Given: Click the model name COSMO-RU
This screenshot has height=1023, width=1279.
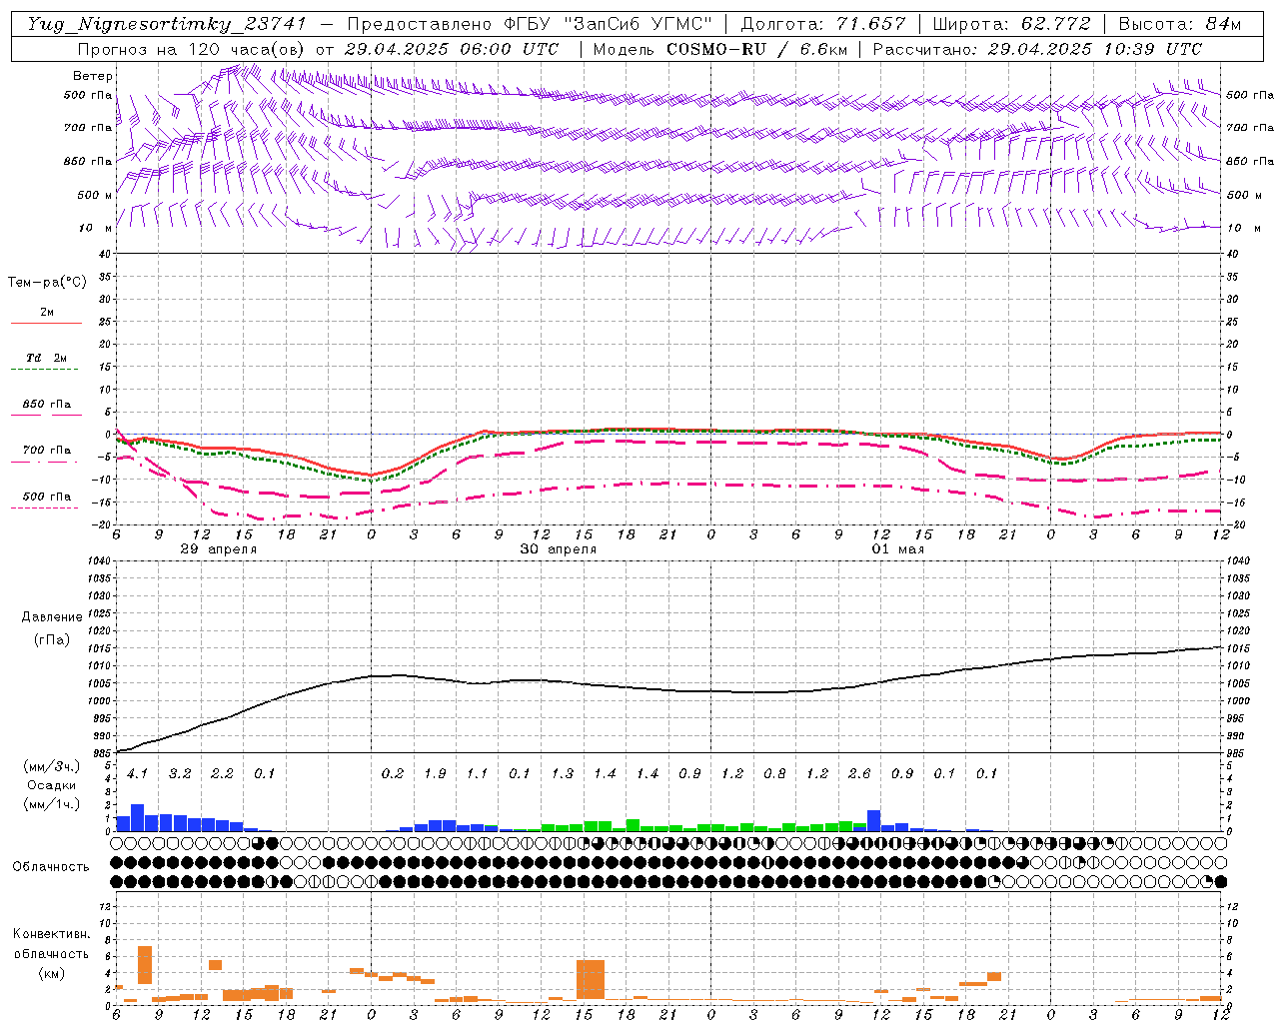Looking at the screenshot, I should coord(717,49).
